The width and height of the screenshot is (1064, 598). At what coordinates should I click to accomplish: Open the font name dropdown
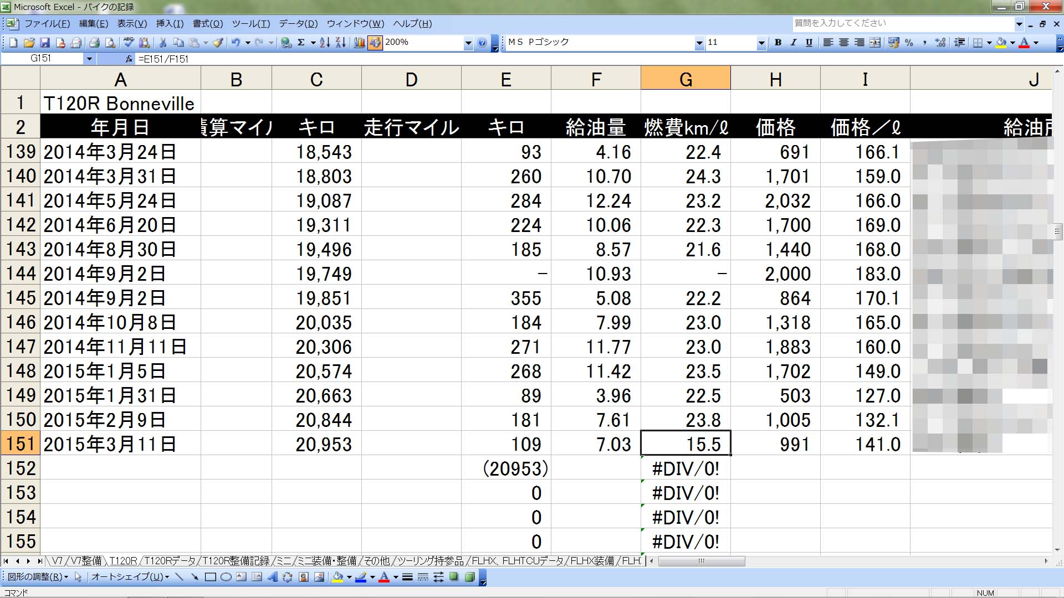[699, 43]
